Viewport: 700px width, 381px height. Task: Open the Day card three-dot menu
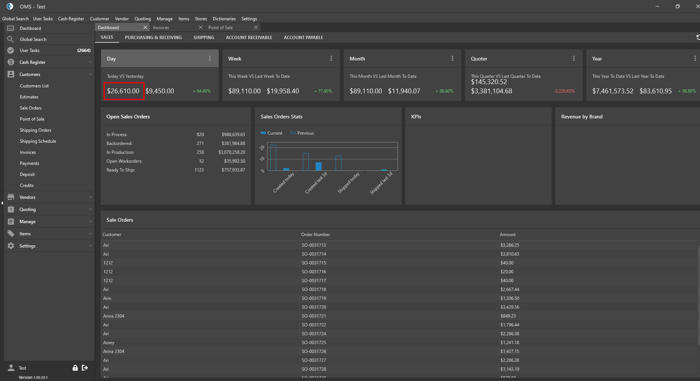210,59
